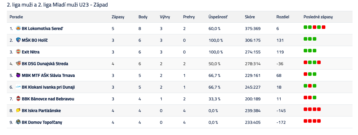Click Sereď's first green match result square
The image size is (358, 135).
point(305,27)
